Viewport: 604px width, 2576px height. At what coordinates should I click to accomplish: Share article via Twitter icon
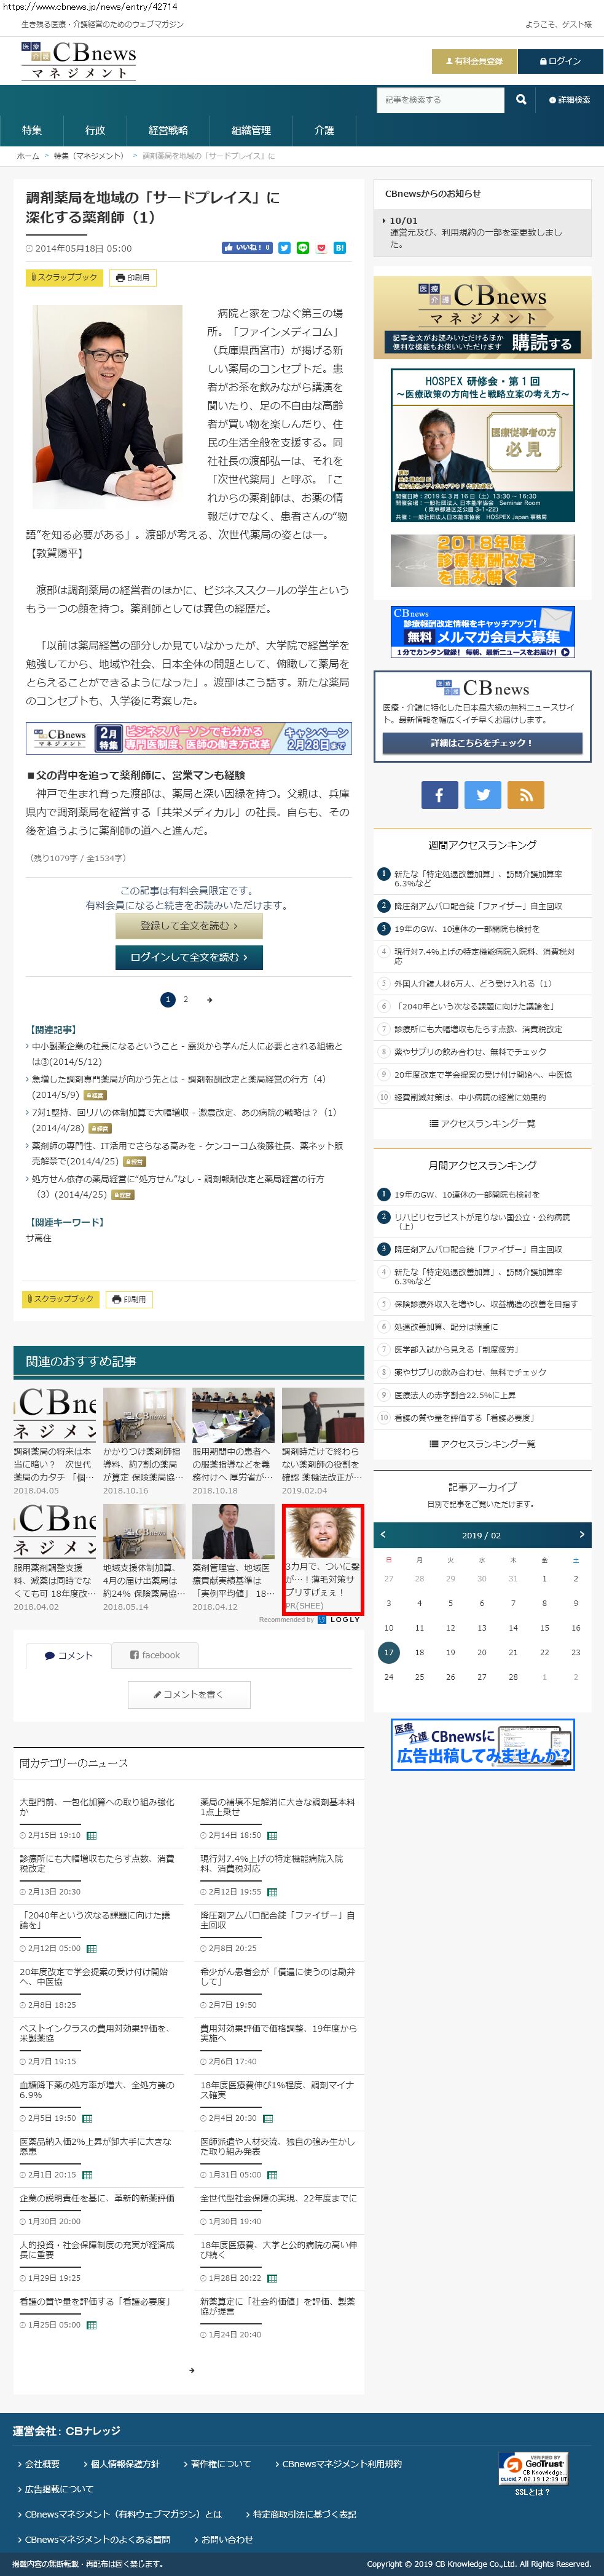284,248
